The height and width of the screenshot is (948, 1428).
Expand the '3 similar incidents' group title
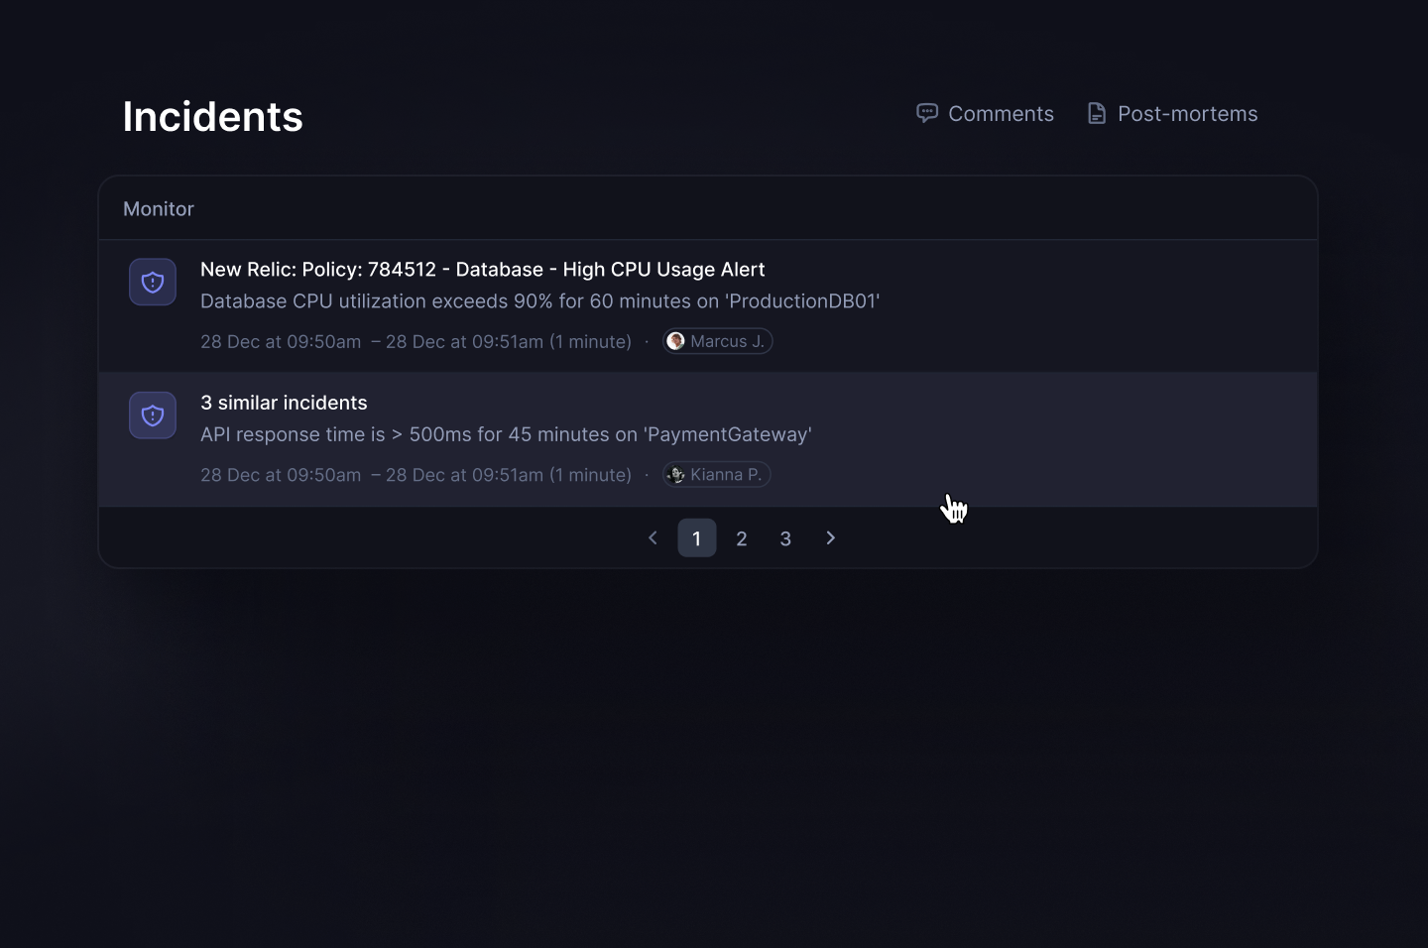(284, 403)
